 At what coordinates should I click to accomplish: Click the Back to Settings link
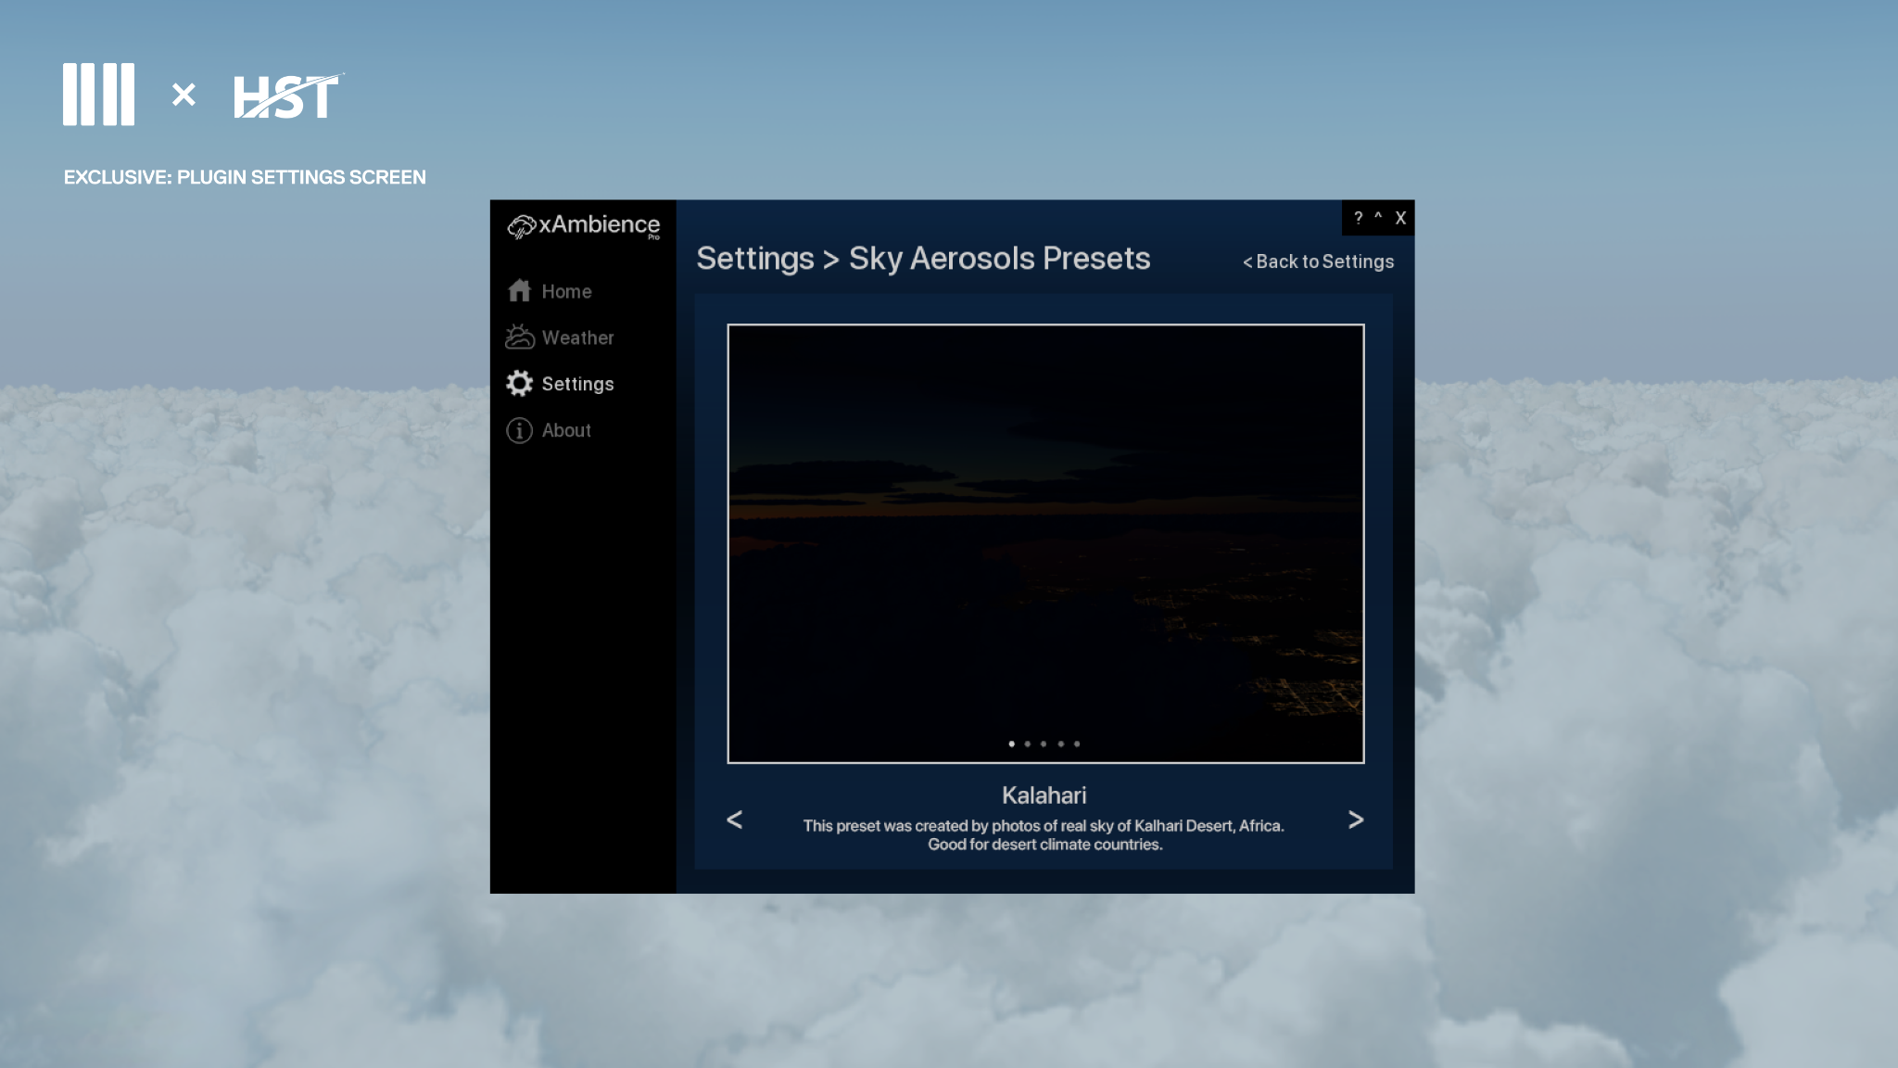pos(1318,261)
